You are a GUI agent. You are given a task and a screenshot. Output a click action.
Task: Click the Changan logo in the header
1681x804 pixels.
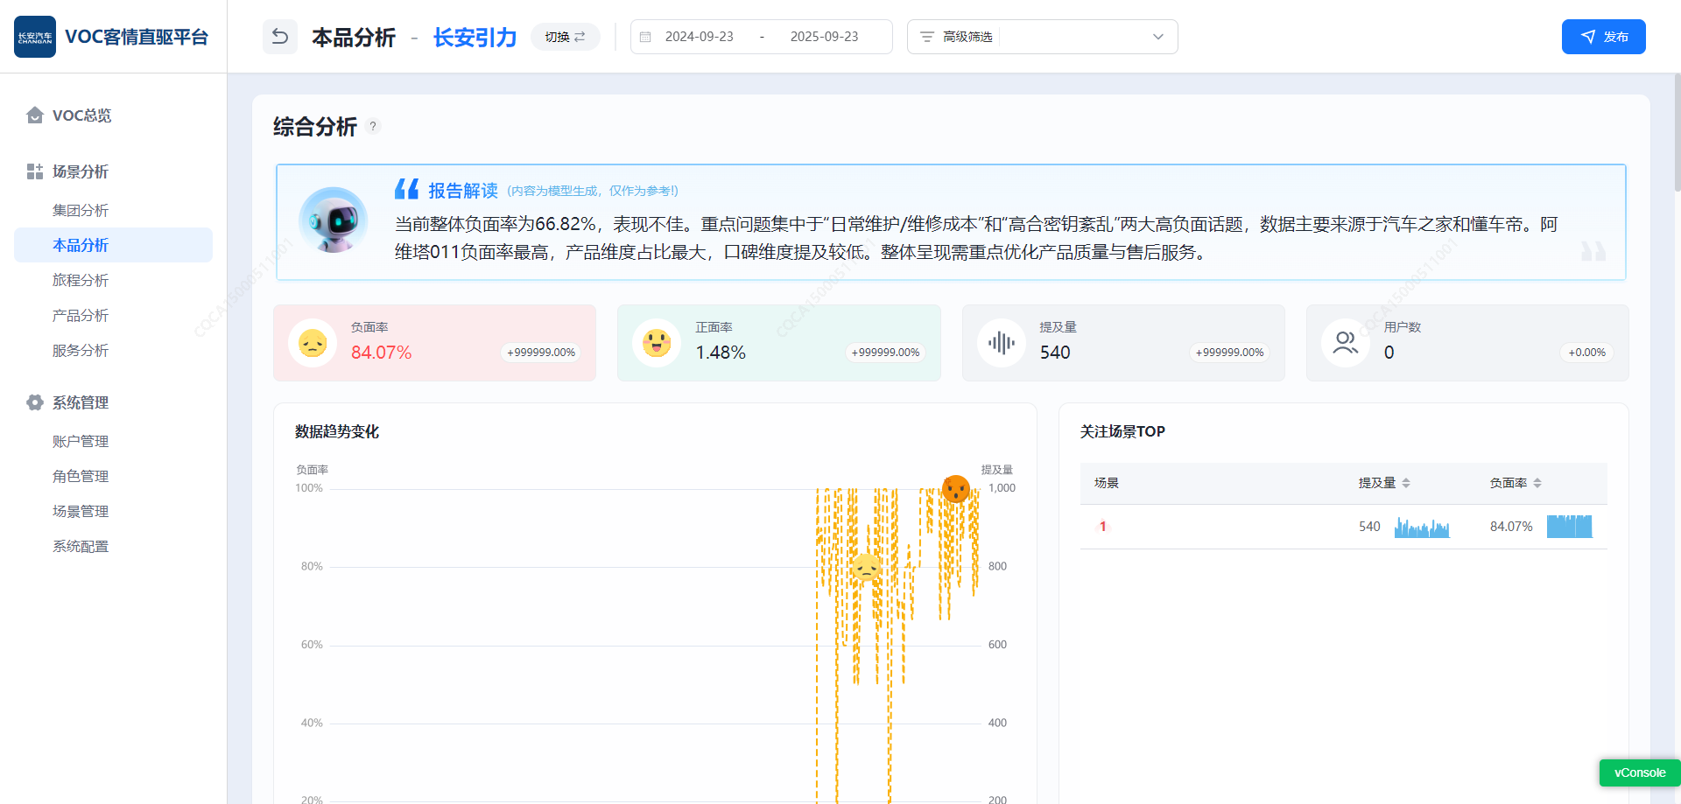point(35,37)
